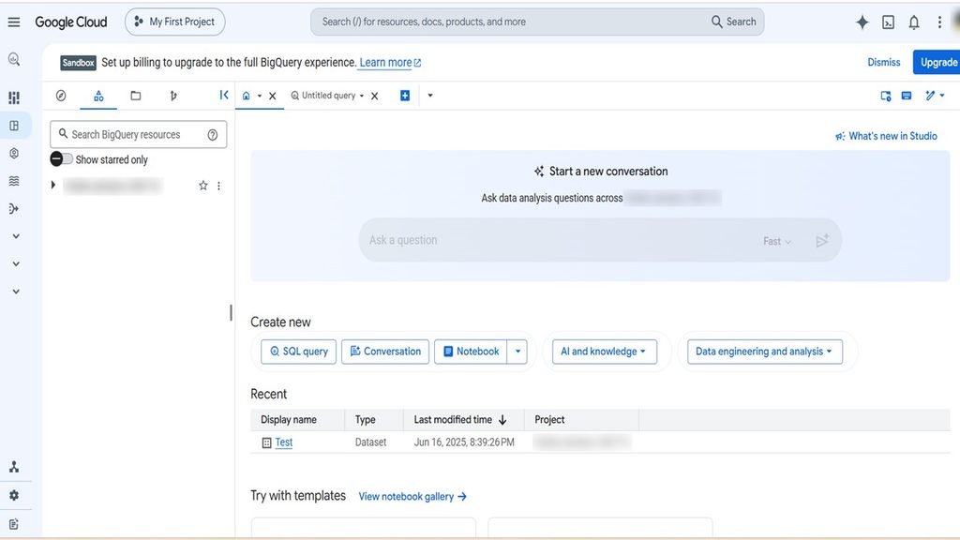The width and height of the screenshot is (960, 540).
Task: Open Gemini AI assistant sparkle icon
Action: point(862,22)
